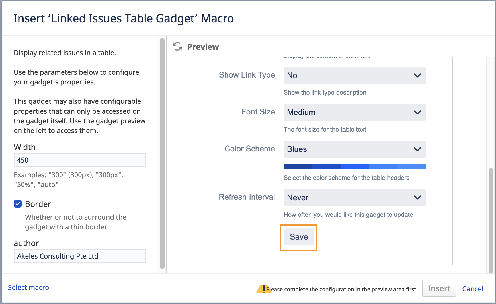
Task: Open the Show Link Type dropdown
Action: point(354,76)
